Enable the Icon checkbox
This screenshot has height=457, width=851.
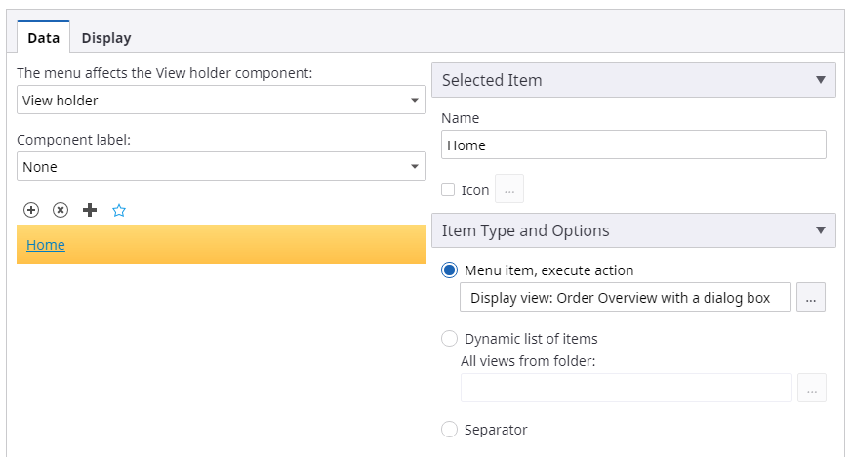(449, 190)
